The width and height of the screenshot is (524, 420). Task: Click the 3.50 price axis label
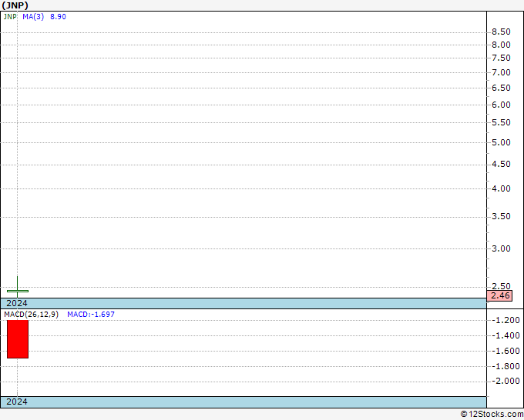[501, 216]
